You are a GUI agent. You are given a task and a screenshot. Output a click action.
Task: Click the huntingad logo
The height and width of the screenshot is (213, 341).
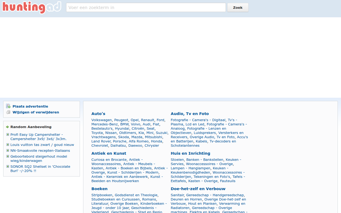coord(32,7)
